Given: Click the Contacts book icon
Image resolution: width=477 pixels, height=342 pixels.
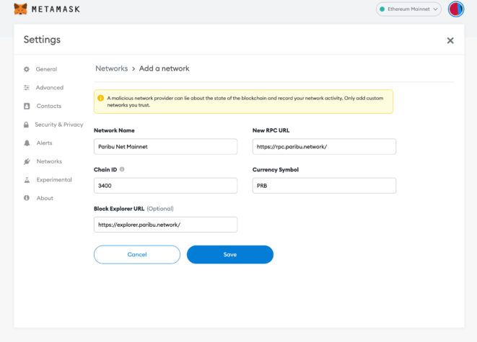Looking at the screenshot, I should [x=27, y=106].
